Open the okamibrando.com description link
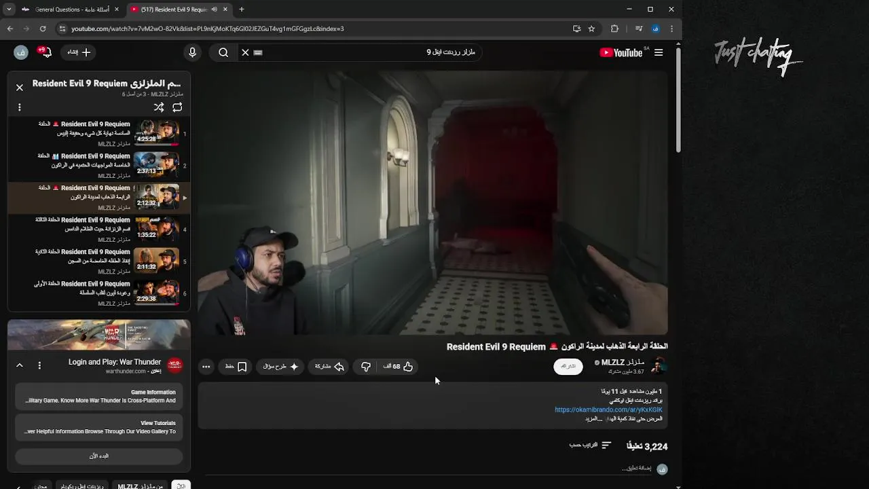 [608, 410]
